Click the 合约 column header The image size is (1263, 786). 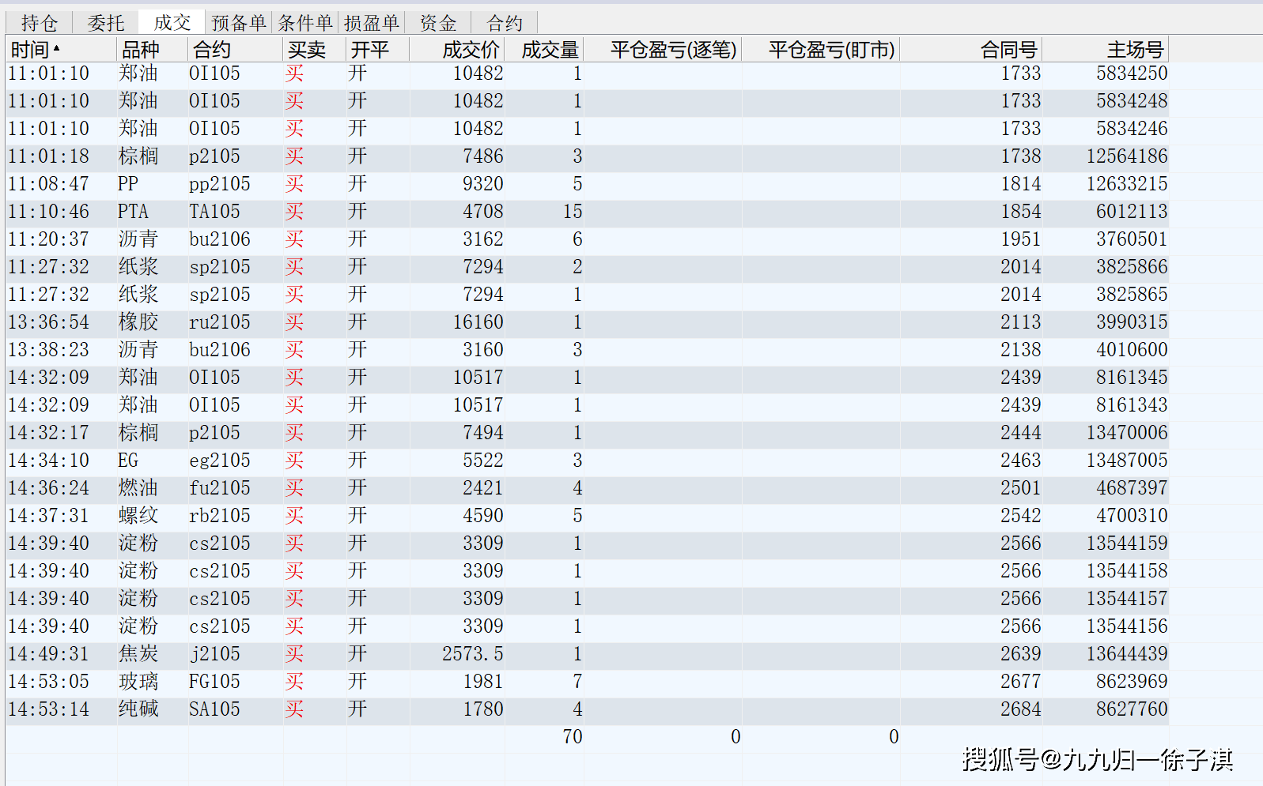[236, 49]
